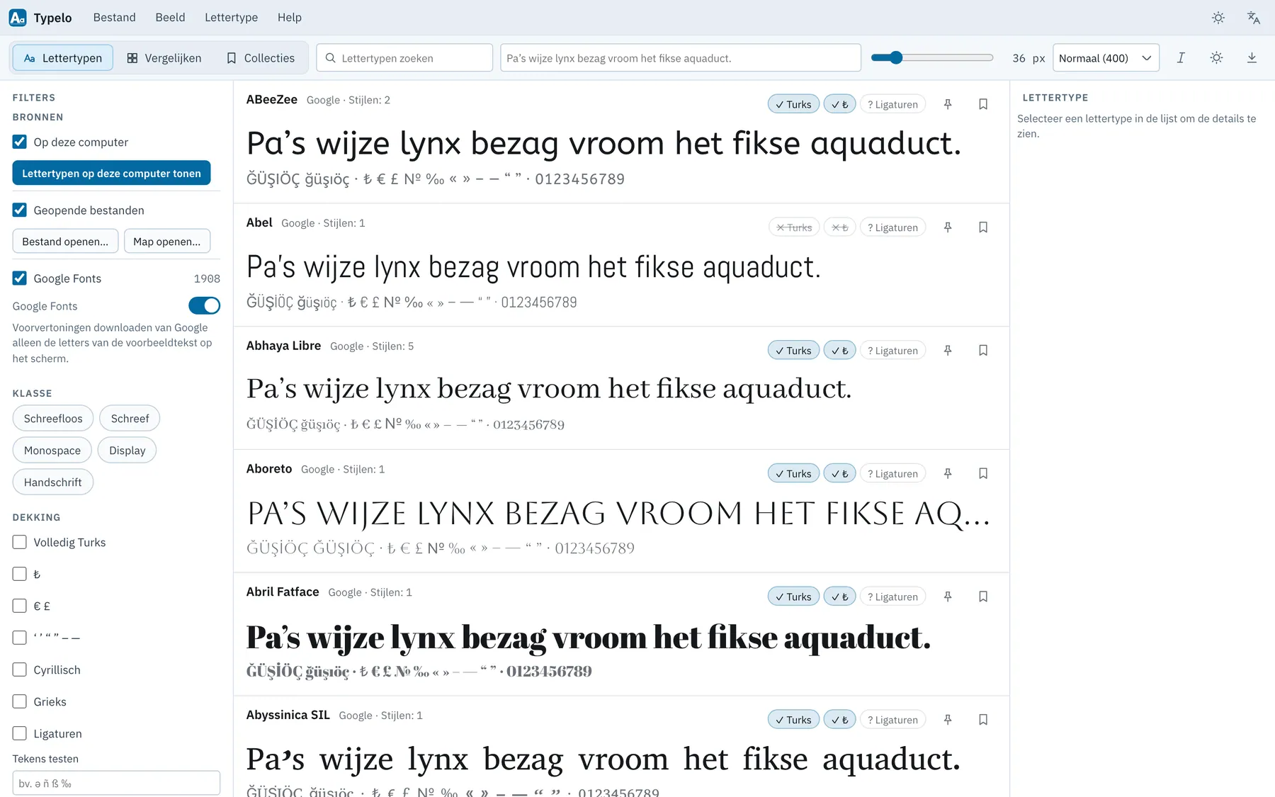Select the Handschrift class chip
Viewport: 1275px width, 797px height.
click(x=53, y=482)
